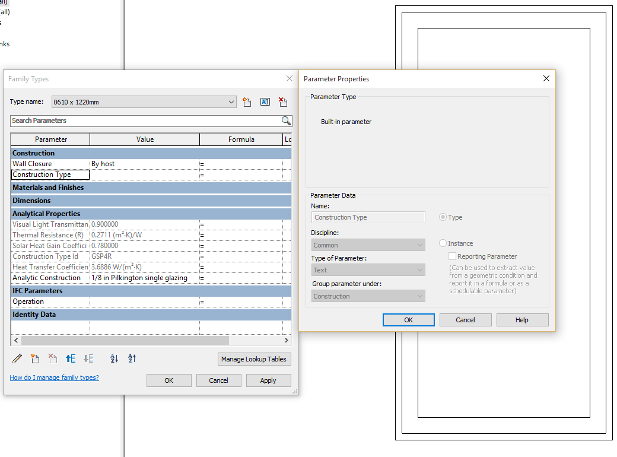Create a new family type with the New Type icon

pos(247,101)
